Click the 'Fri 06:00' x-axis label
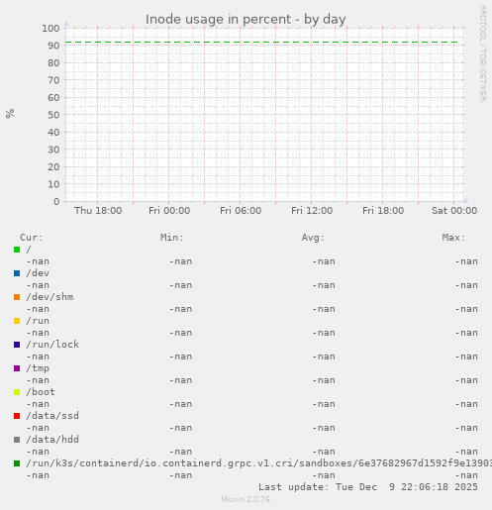Image resolution: width=492 pixels, height=510 pixels. 241,211
